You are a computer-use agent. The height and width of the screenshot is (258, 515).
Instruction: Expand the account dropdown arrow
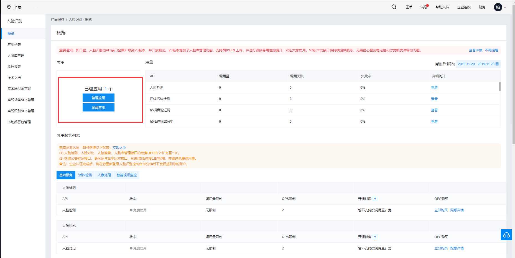[x=505, y=7]
